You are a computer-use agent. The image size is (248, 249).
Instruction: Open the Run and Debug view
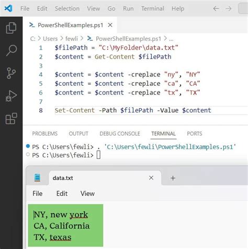11,96
